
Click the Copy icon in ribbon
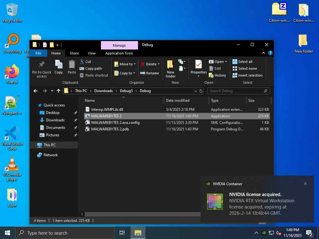pos(59,64)
